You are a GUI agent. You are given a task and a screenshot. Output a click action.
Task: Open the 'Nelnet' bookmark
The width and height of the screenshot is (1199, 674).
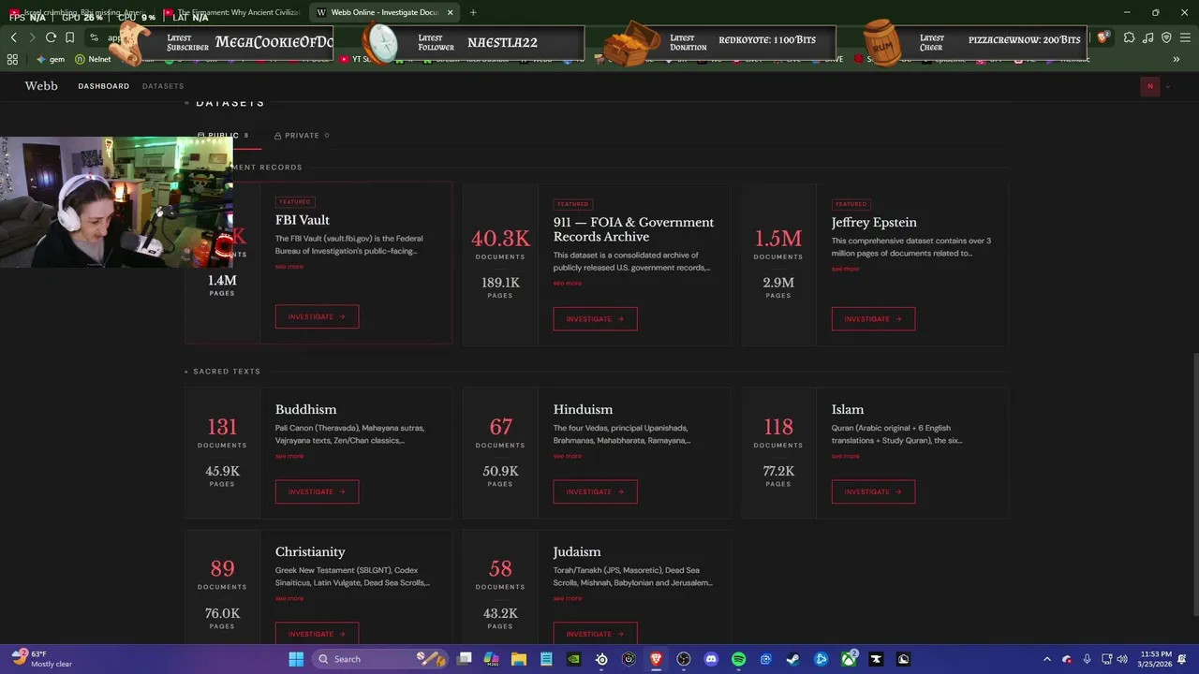pos(93,59)
